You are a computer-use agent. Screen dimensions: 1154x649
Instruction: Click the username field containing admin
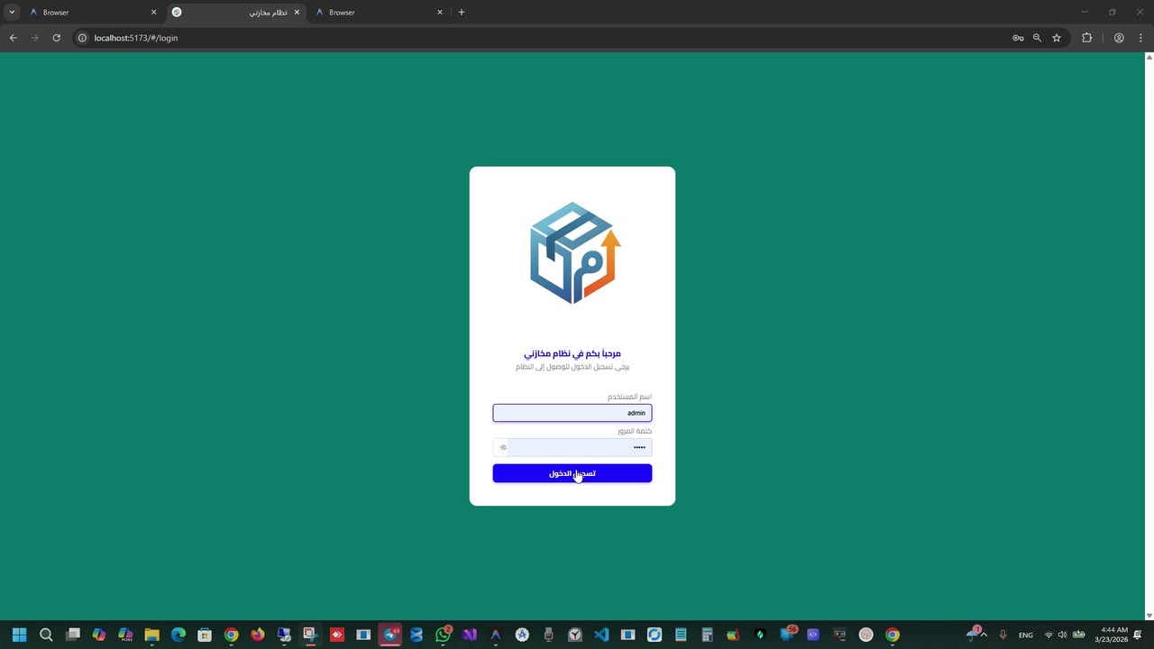tap(572, 413)
